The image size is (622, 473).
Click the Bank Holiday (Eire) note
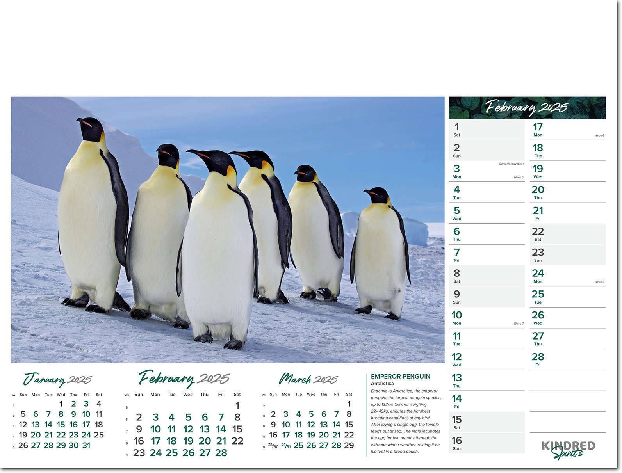pyautogui.click(x=511, y=164)
